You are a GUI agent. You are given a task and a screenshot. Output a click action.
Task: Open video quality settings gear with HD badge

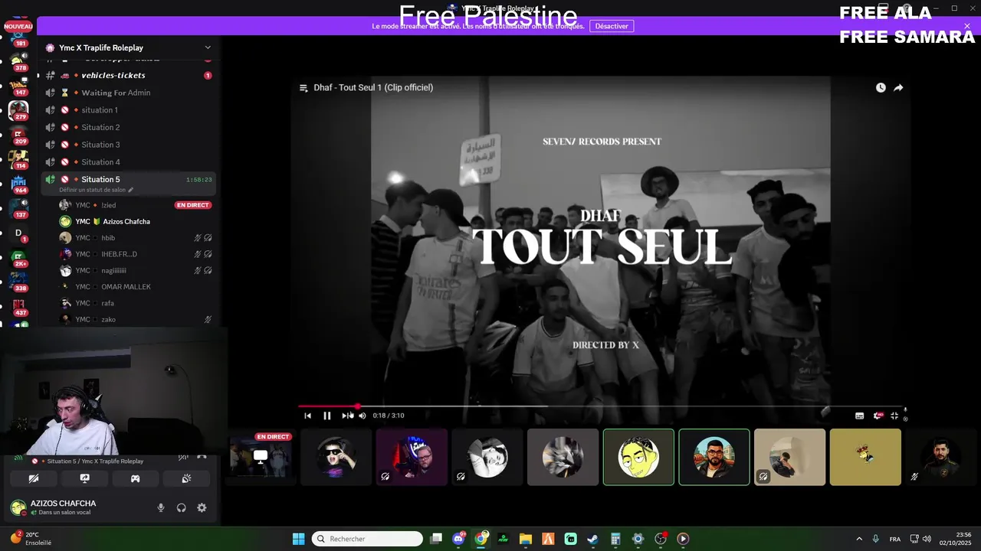click(x=878, y=416)
